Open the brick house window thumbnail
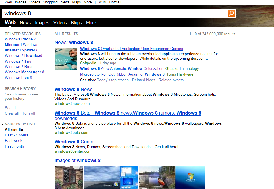Image resolution: width=274 pixels, height=189 pixels. [x=69, y=177]
